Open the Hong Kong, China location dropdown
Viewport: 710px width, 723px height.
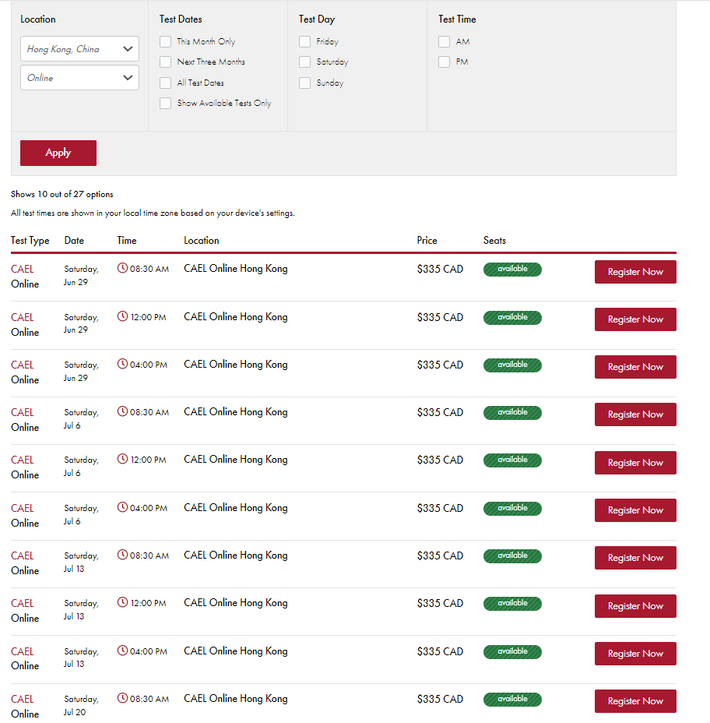[x=79, y=49]
